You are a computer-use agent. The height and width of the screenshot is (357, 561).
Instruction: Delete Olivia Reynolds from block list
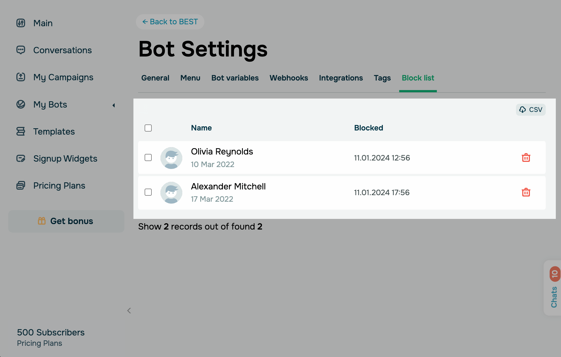tap(526, 158)
